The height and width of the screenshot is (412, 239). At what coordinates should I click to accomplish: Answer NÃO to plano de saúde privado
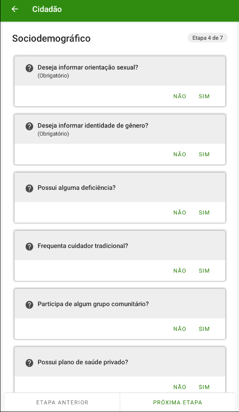tap(180, 387)
